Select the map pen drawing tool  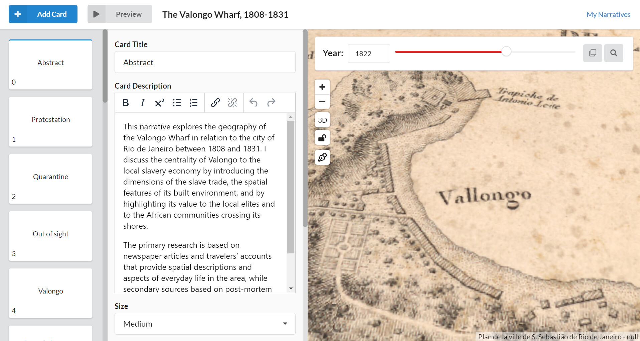[322, 157]
